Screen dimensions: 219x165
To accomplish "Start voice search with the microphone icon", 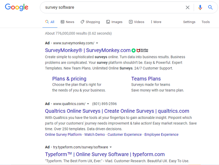I will pyautogui.click(x=200, y=7).
